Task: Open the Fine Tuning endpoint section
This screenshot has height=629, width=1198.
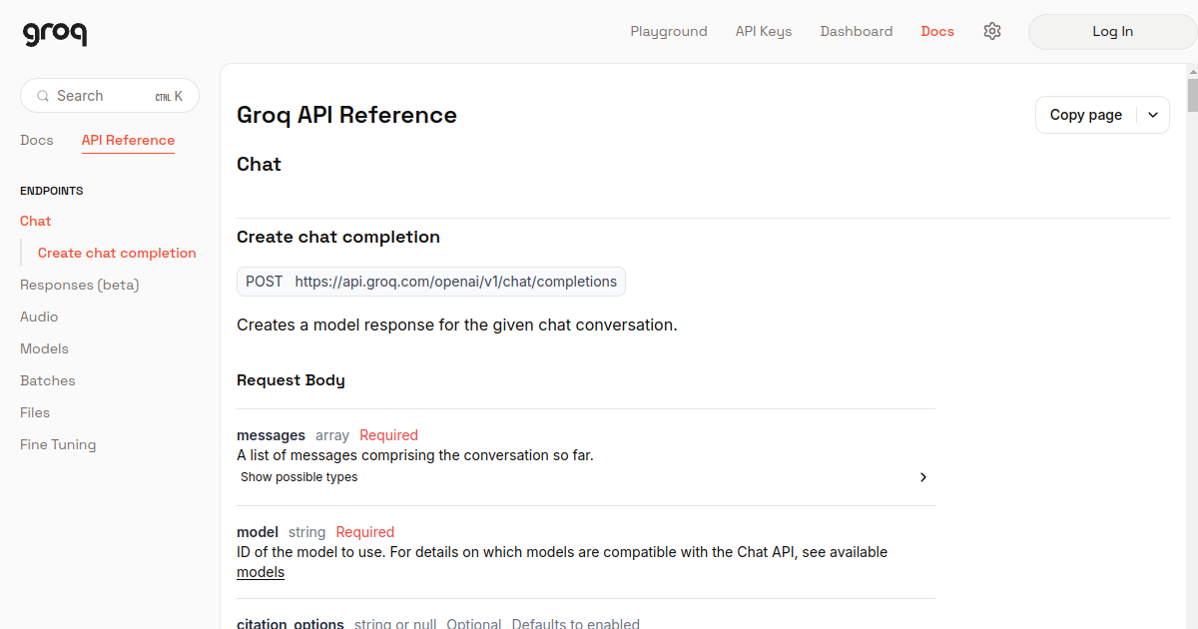Action: coord(58,444)
